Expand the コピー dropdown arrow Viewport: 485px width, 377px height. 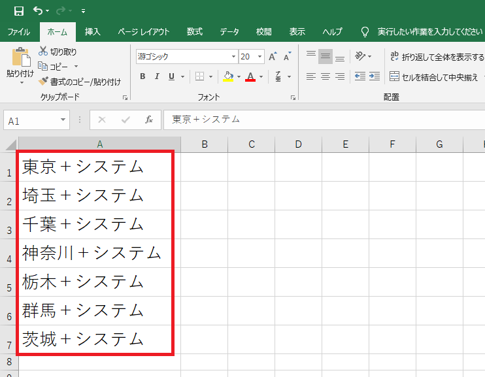click(76, 66)
